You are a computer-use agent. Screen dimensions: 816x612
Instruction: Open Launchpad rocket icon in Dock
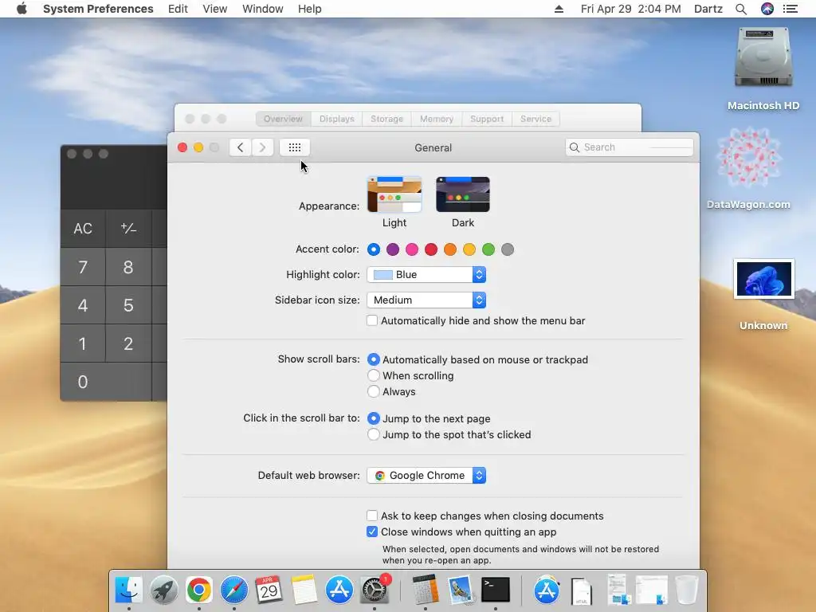[164, 590]
